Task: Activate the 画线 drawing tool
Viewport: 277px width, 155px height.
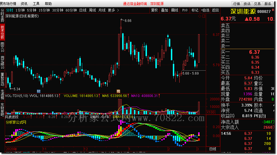Action: pyautogui.click(x=175, y=10)
